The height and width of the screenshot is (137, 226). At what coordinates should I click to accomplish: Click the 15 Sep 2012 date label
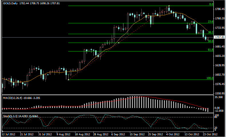tap(137, 134)
